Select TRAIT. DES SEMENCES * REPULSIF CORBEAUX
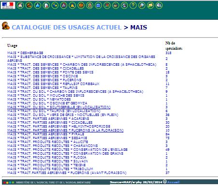Screen dimensions: 218x189 coord(54,84)
